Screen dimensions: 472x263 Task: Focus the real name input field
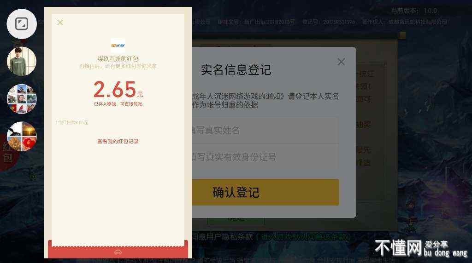coord(265,130)
